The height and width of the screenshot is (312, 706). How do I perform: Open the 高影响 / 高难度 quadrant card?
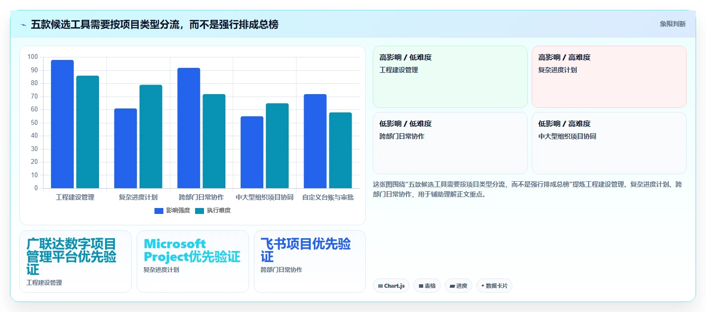pos(609,77)
